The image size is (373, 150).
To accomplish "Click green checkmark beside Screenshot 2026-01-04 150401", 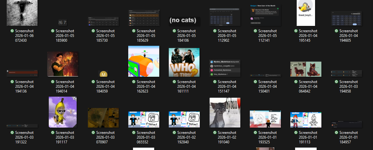I will tap(255, 82).
